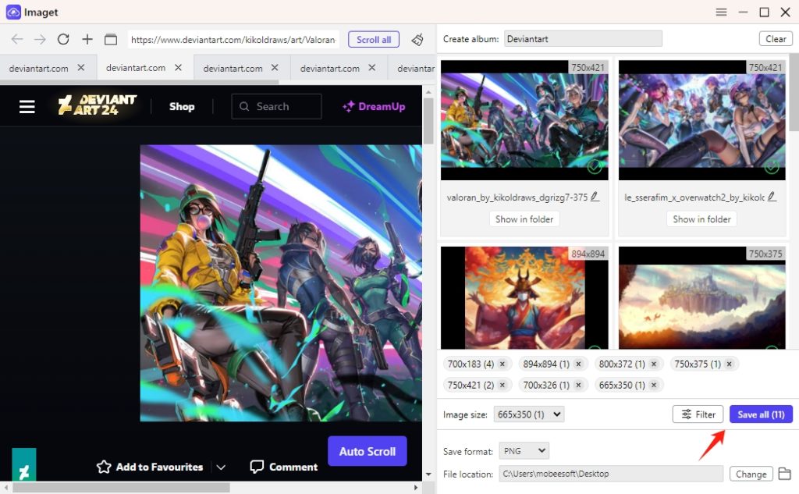Deselect the green checkmark on the valoran thumbnail
799x494 pixels.
(595, 166)
